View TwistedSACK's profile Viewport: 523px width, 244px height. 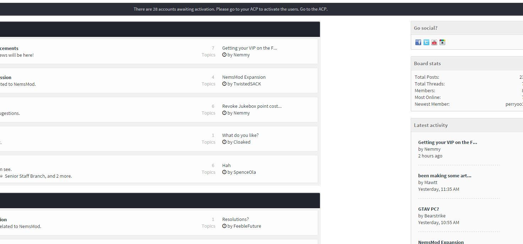tap(247, 84)
